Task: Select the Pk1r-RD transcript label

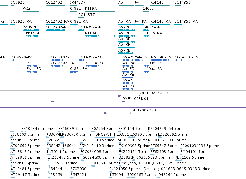Action: click(x=33, y=33)
